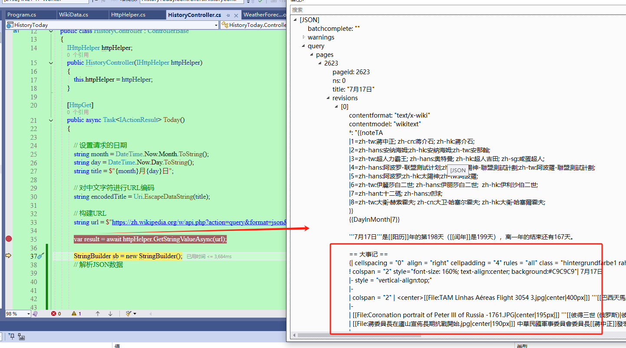Click the error count icon showing 0
The height and width of the screenshot is (348, 626).
click(54, 313)
